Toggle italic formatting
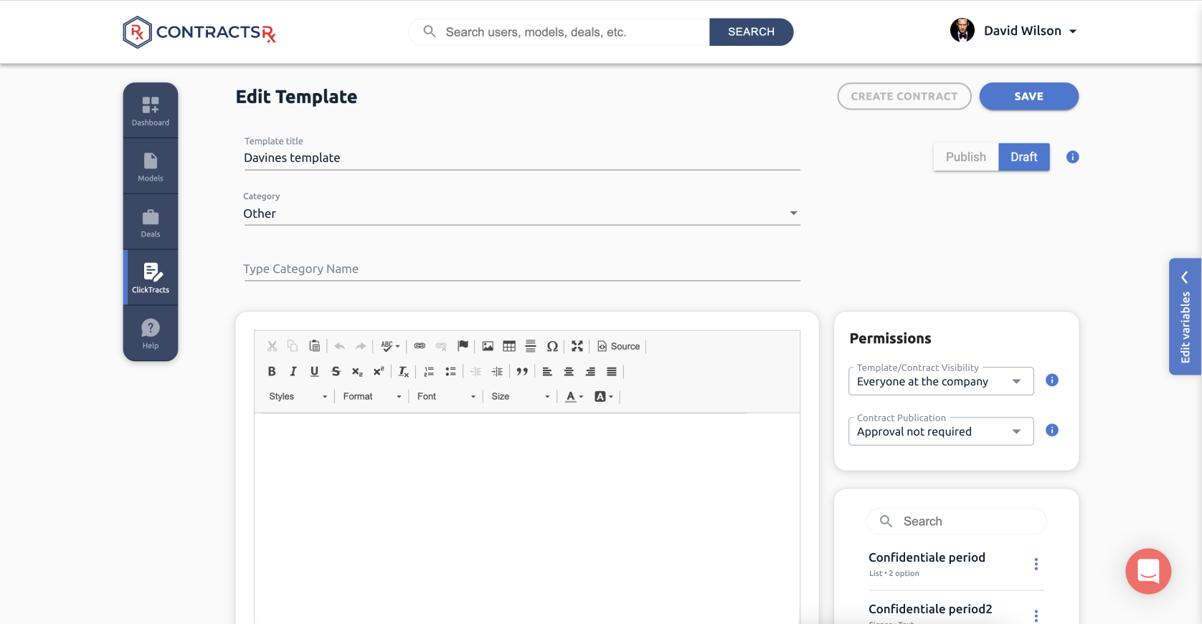Screen dimensions: 1202x624 point(293,371)
